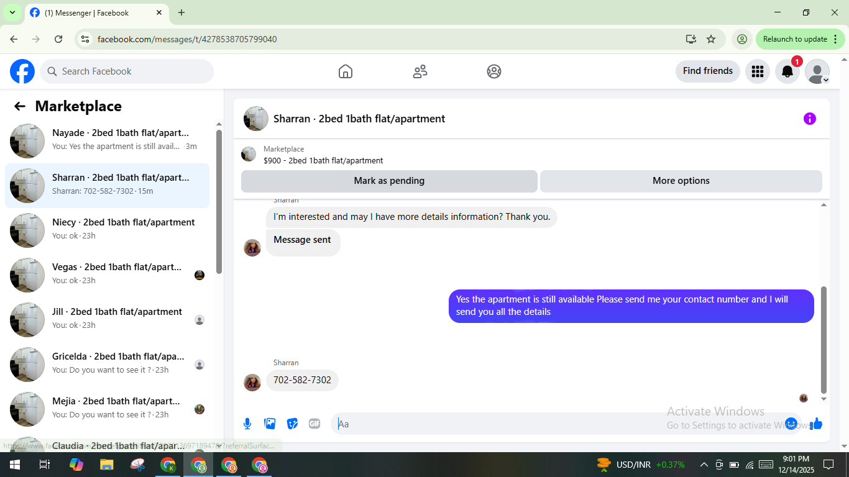Click Relaunch to update button

(x=795, y=39)
